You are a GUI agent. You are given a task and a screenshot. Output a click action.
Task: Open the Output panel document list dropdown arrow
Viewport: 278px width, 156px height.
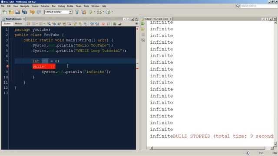coord(271,19)
